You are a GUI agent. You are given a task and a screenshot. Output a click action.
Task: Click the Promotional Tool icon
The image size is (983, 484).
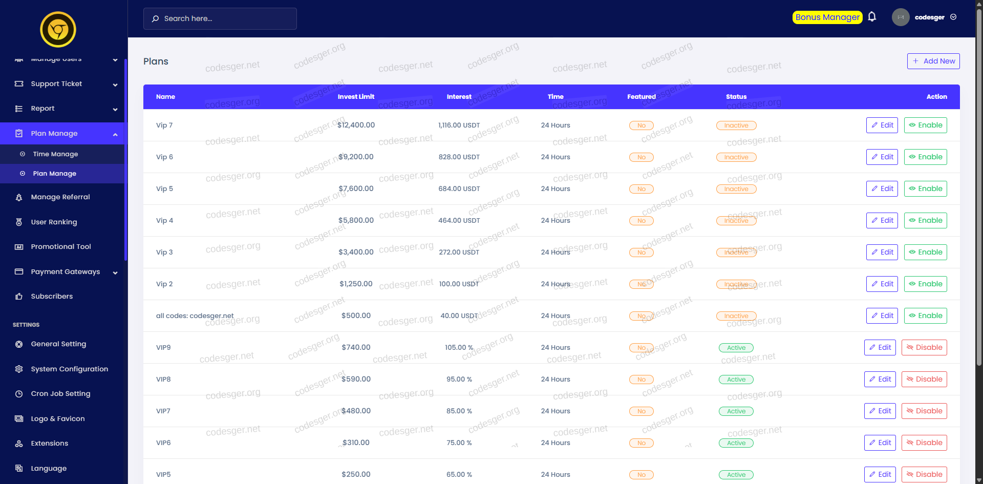pos(19,247)
